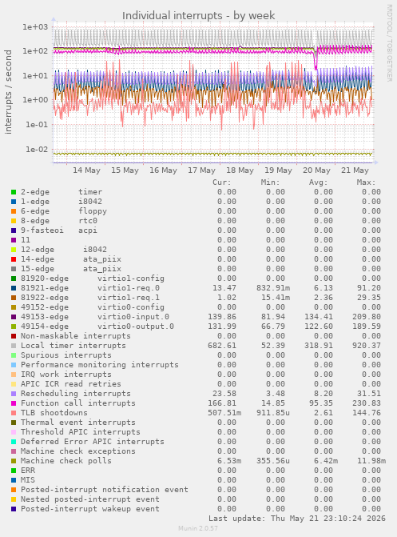Click the 'Min:' column header

click(270, 182)
